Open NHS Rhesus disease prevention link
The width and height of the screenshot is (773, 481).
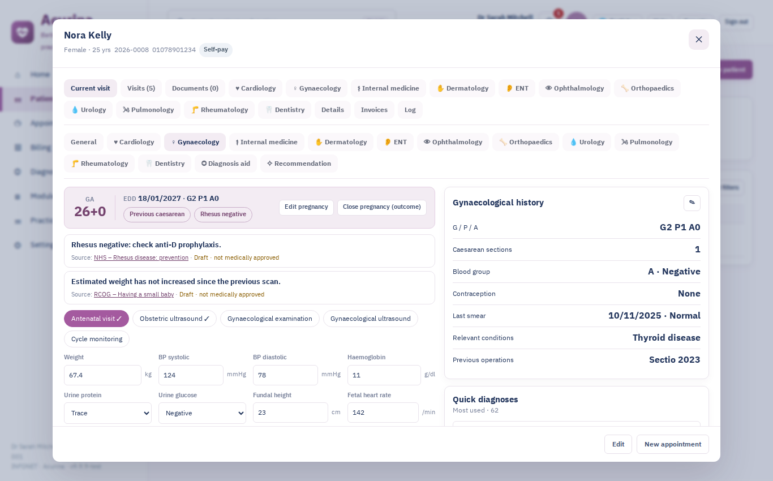pyautogui.click(x=141, y=257)
